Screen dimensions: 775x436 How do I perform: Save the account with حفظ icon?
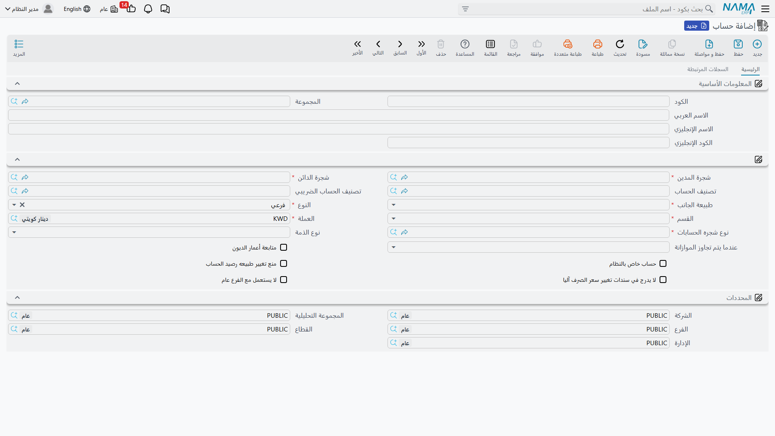[738, 44]
